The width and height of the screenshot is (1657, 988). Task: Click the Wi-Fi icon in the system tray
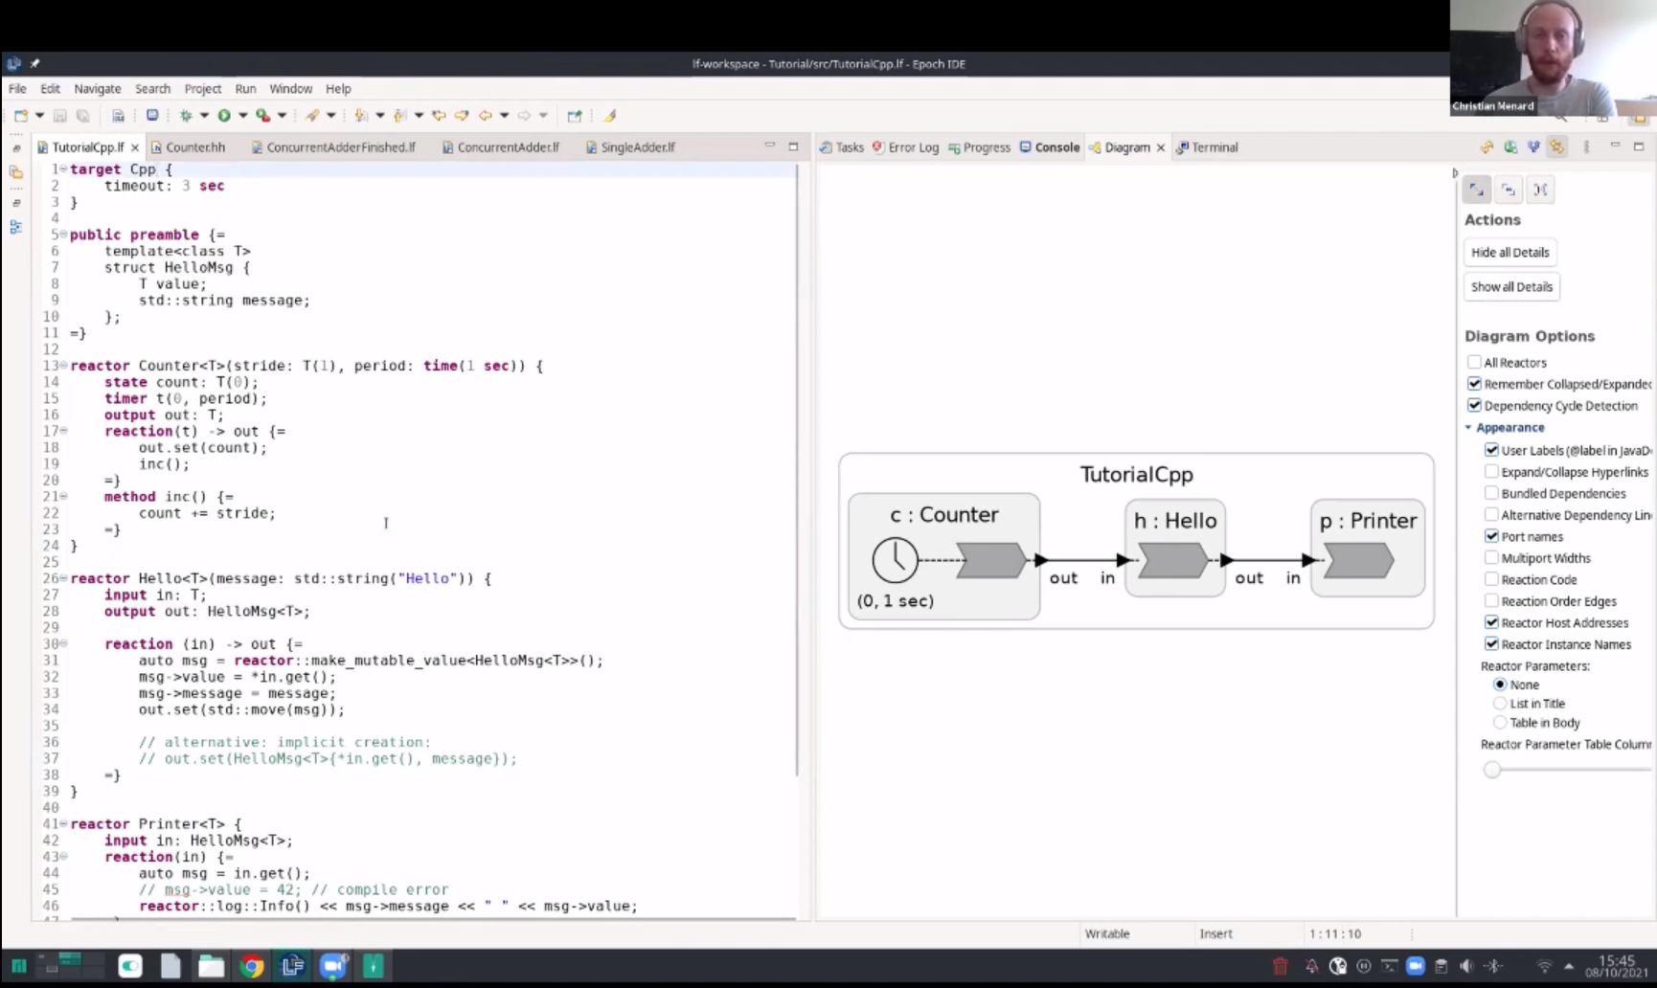[x=1544, y=966]
